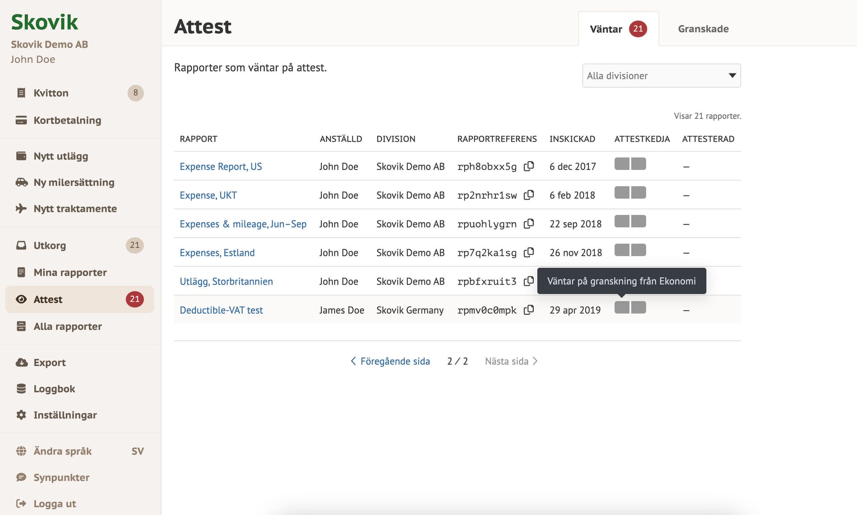Click the Kortbetalning card icon
Image resolution: width=857 pixels, height=515 pixels.
(21, 120)
